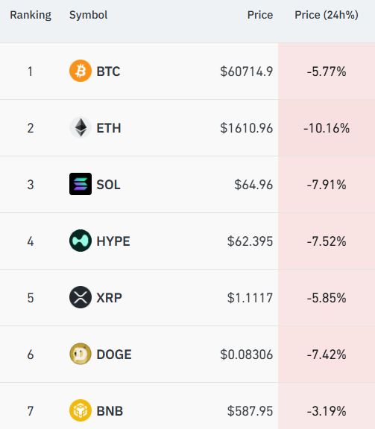Click the Bitcoin coin icon
Image resolution: width=375 pixels, height=429 pixels.
click(x=81, y=71)
